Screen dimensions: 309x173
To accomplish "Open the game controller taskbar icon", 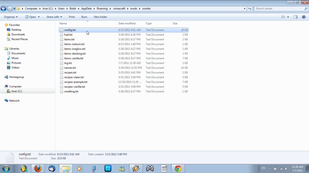I will point(150,168).
